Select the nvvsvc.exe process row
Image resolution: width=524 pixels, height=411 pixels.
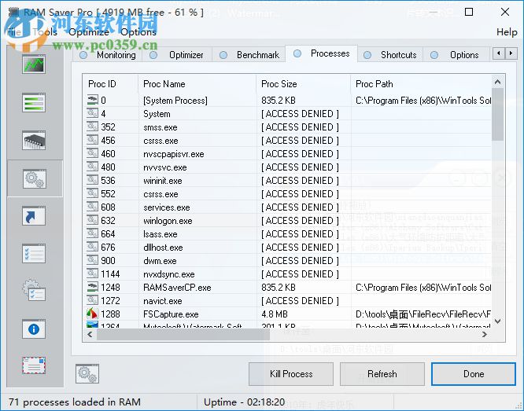[288, 167]
